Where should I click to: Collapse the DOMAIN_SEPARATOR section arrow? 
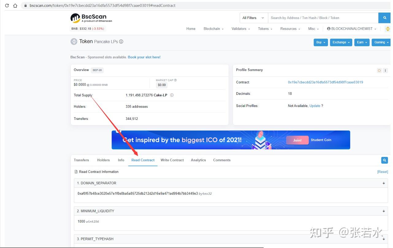coord(383,183)
